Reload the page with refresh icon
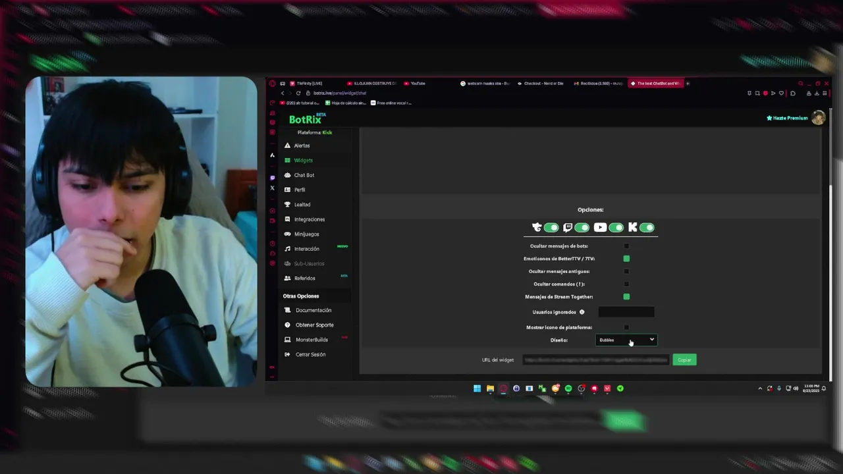Viewport: 843px width, 474px height. pos(298,93)
